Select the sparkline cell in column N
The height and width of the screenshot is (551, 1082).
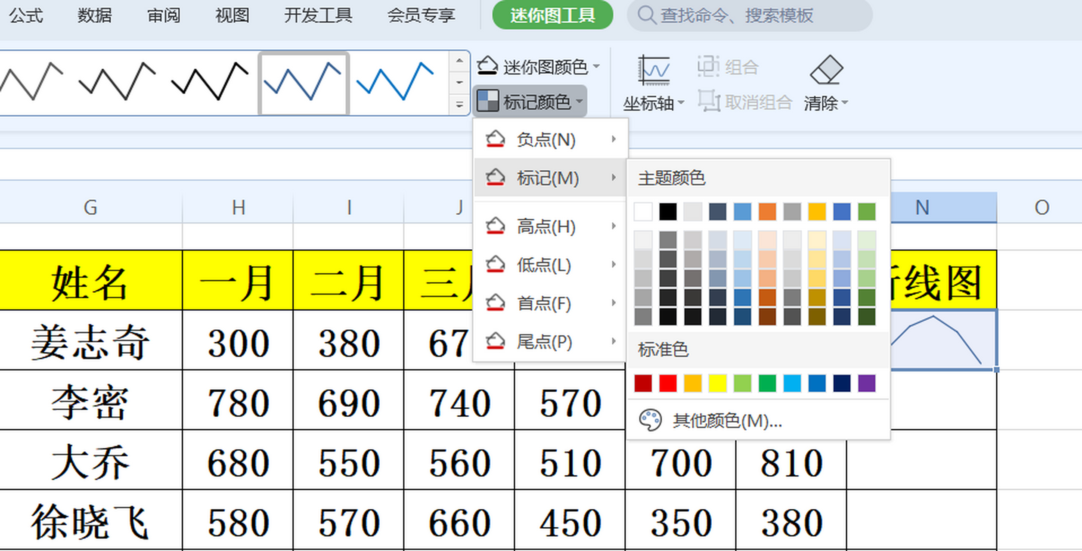943,340
